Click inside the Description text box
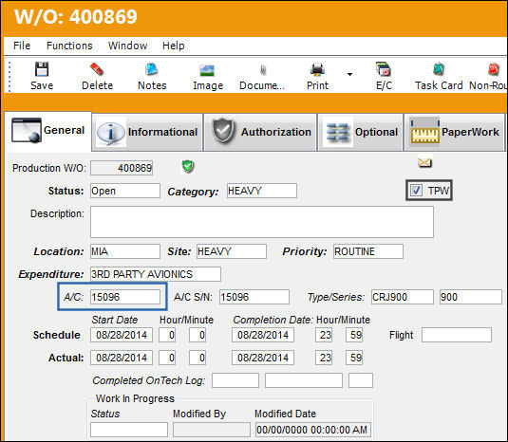Screen dimensions: 508x442 (x=262, y=222)
